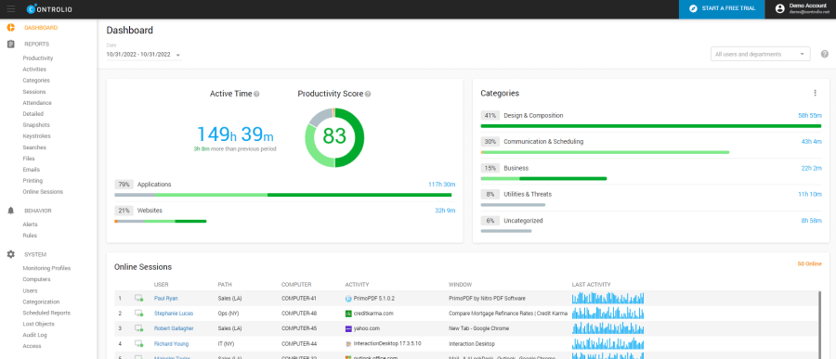
Task: Click the compass icon on Start a Free Trial
Action: [x=693, y=9]
